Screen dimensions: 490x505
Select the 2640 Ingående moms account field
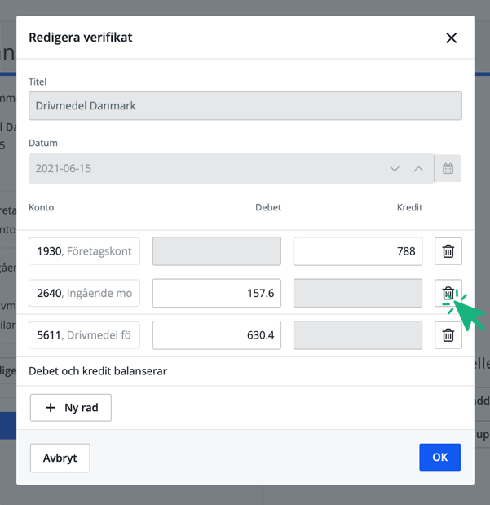(x=84, y=293)
